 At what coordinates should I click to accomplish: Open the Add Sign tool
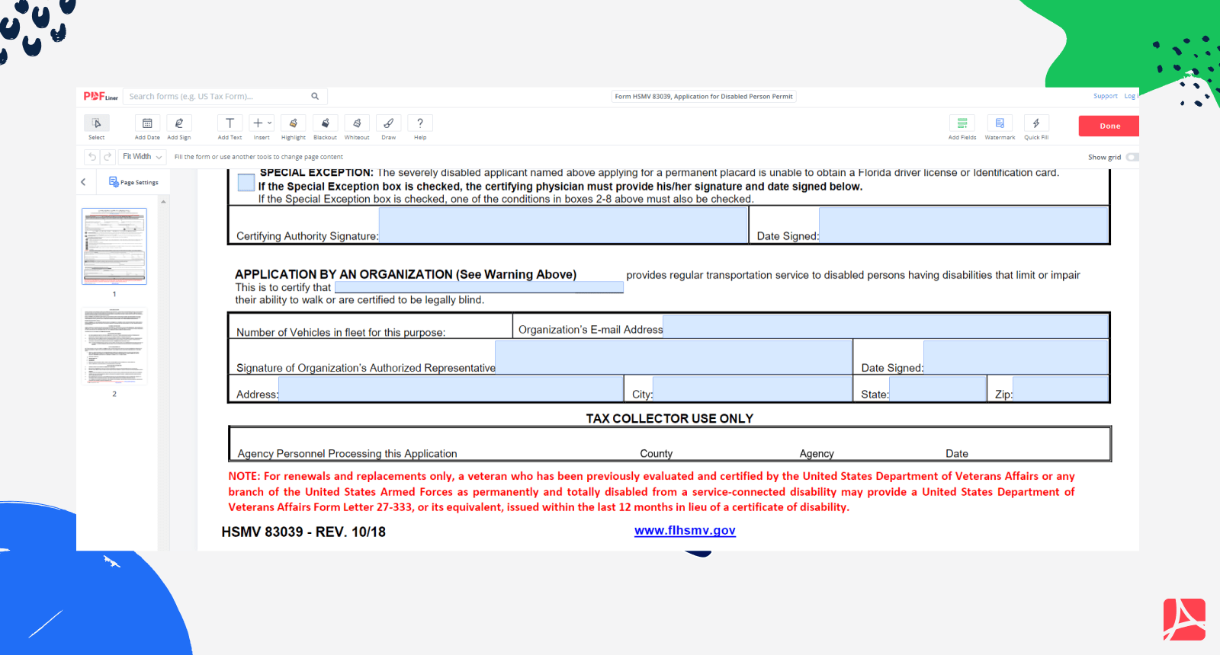(x=179, y=124)
